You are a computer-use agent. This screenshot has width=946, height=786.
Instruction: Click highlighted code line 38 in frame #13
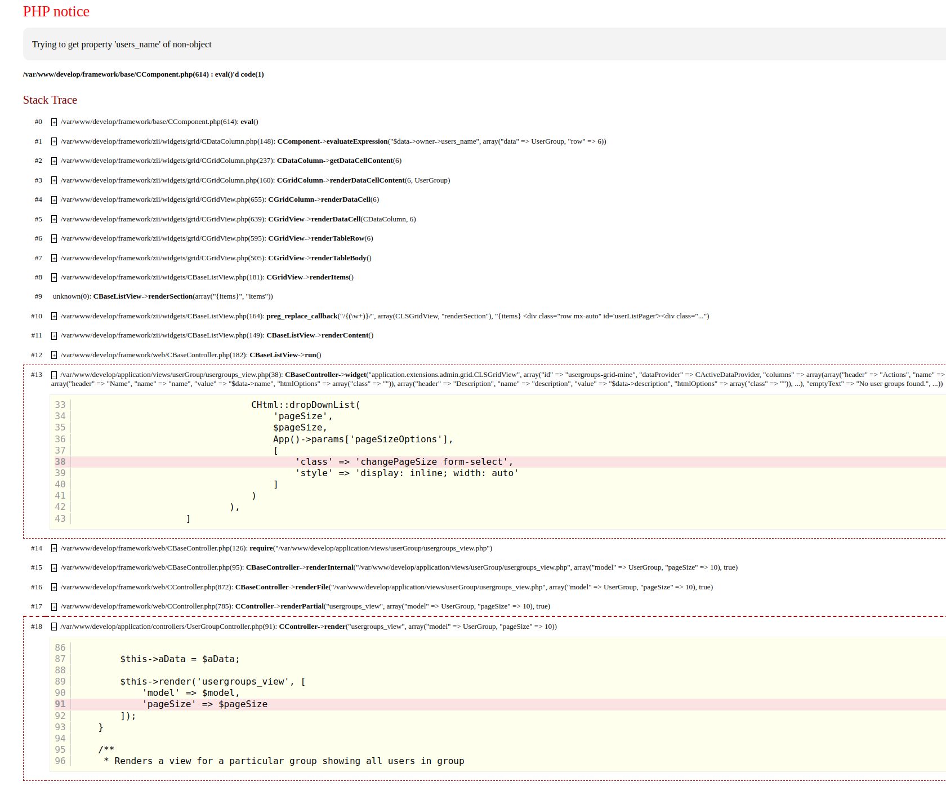404,462
